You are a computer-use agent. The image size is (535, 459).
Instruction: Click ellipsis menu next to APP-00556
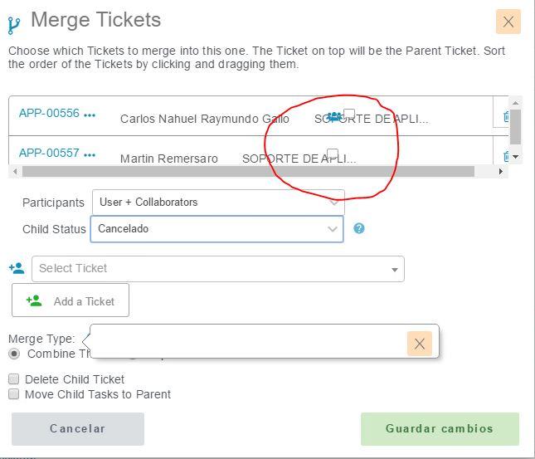(90, 115)
